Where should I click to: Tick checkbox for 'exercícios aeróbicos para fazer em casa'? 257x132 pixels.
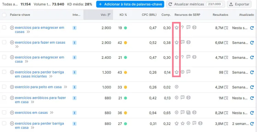4,98
